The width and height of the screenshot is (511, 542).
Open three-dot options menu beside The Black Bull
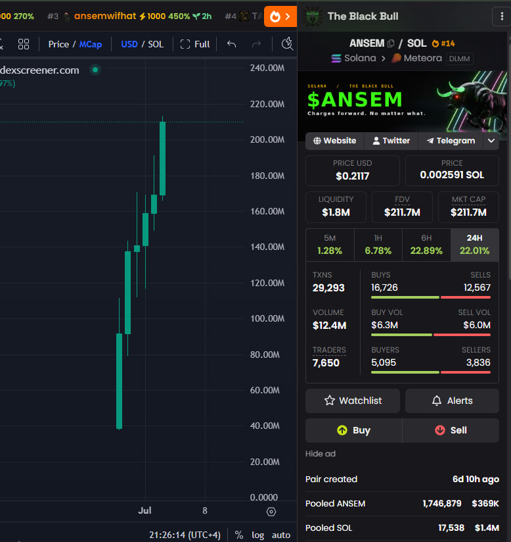(502, 16)
